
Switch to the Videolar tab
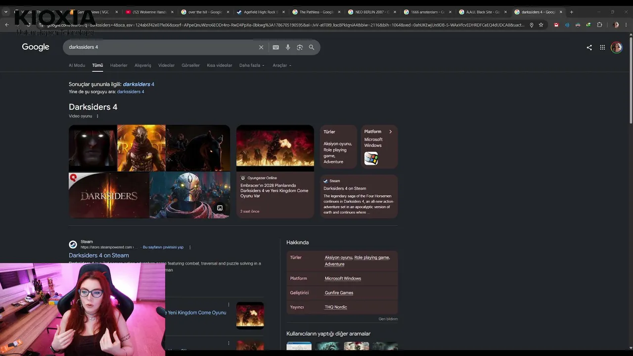click(x=166, y=65)
